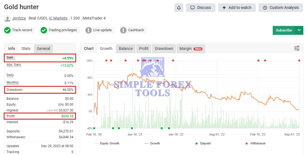The height and width of the screenshot is (155, 305).
Task: Toggle the Growth legend series
Action: pos(152,143)
